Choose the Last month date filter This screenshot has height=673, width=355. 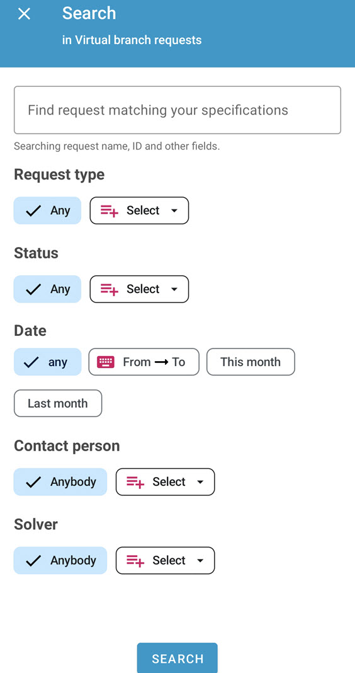point(58,403)
